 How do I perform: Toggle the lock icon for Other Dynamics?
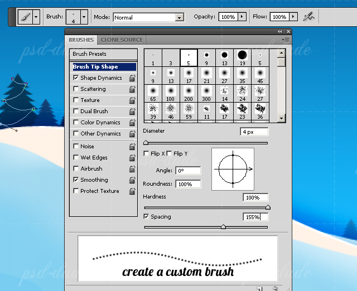[x=132, y=134]
